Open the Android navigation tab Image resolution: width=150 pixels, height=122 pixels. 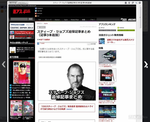(x=57, y=20)
